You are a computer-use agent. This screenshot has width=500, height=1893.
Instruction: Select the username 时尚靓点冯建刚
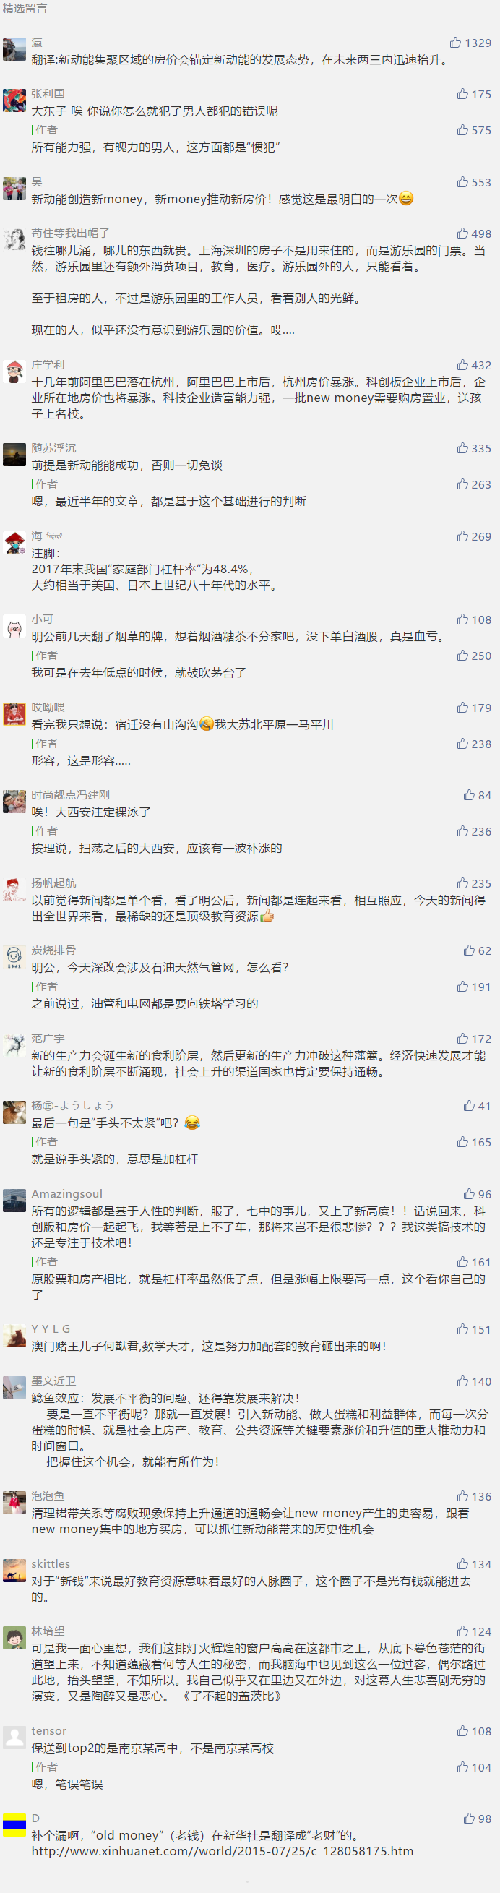71,794
